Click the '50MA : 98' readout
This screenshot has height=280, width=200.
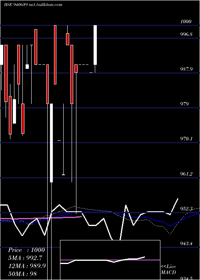point(22,274)
